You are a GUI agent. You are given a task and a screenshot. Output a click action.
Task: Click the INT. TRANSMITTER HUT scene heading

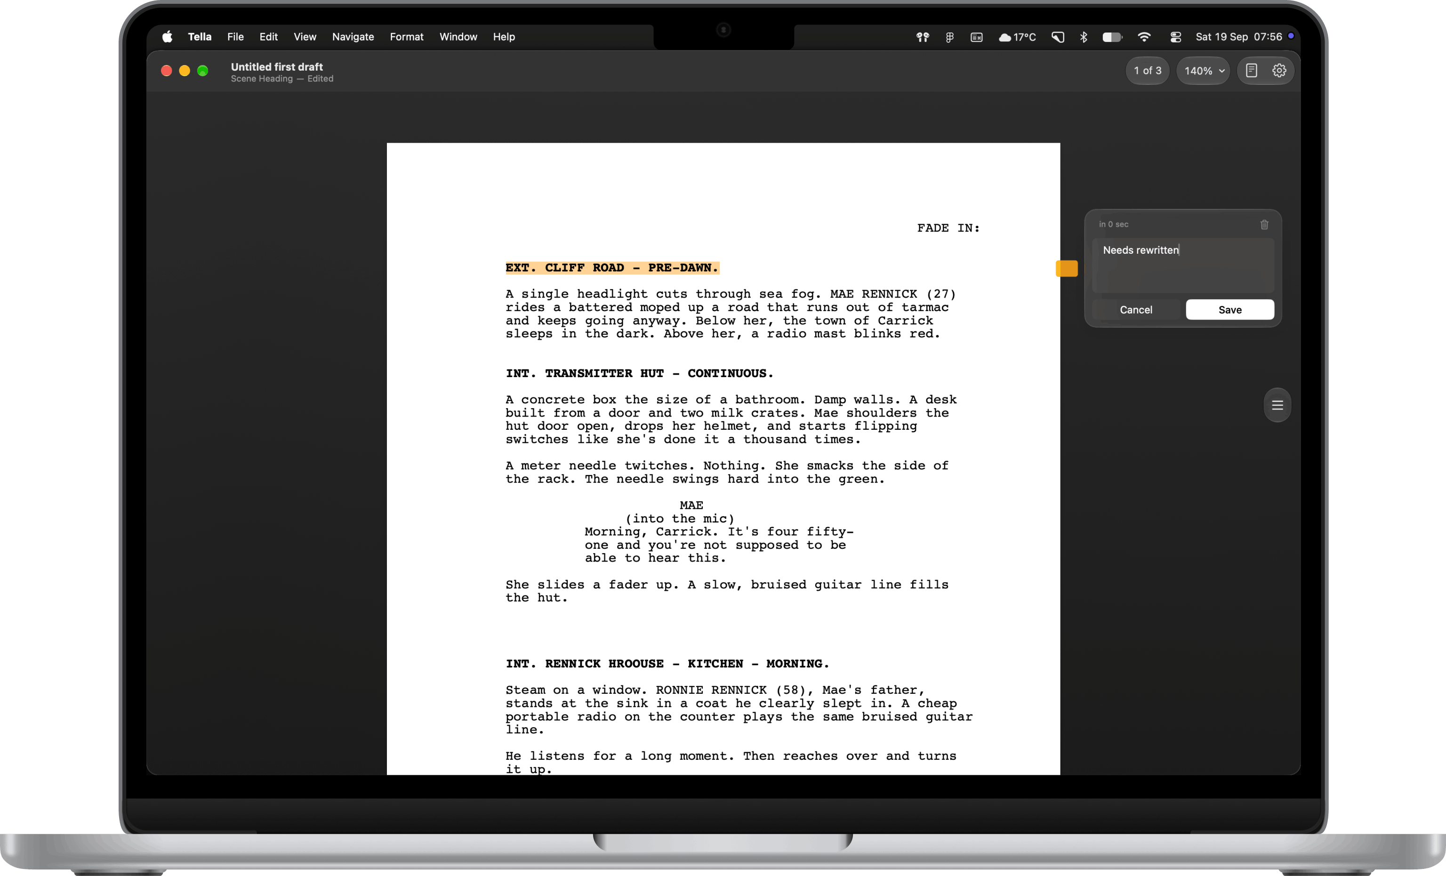point(639,373)
